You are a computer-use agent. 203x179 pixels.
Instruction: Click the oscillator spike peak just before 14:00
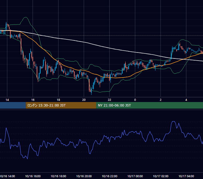coord(6,128)
